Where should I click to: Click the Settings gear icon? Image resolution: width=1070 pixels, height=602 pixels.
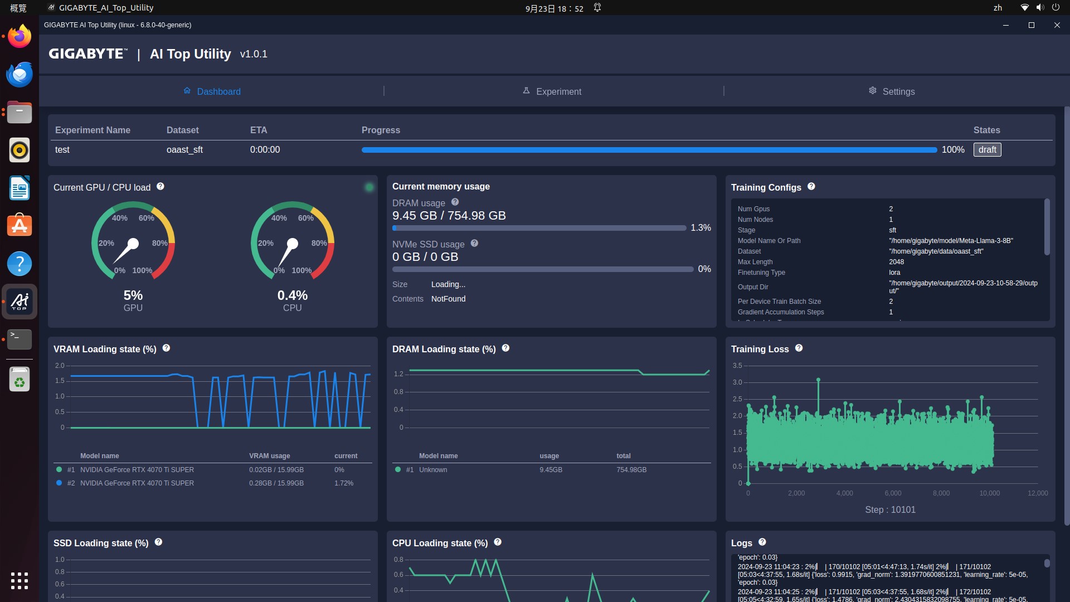click(873, 91)
